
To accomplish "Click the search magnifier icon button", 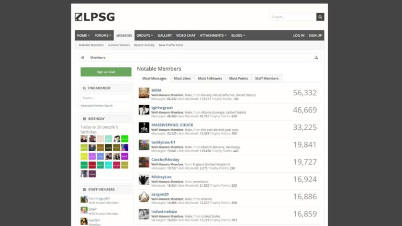I will pos(320,17).
